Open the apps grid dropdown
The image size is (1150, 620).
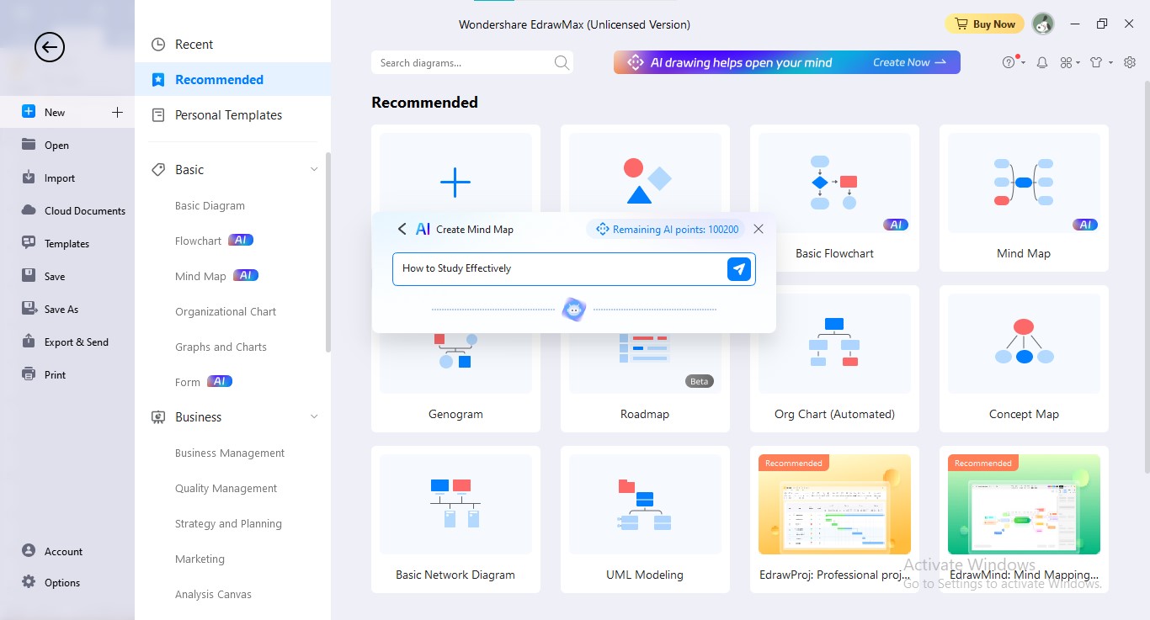[1069, 62]
